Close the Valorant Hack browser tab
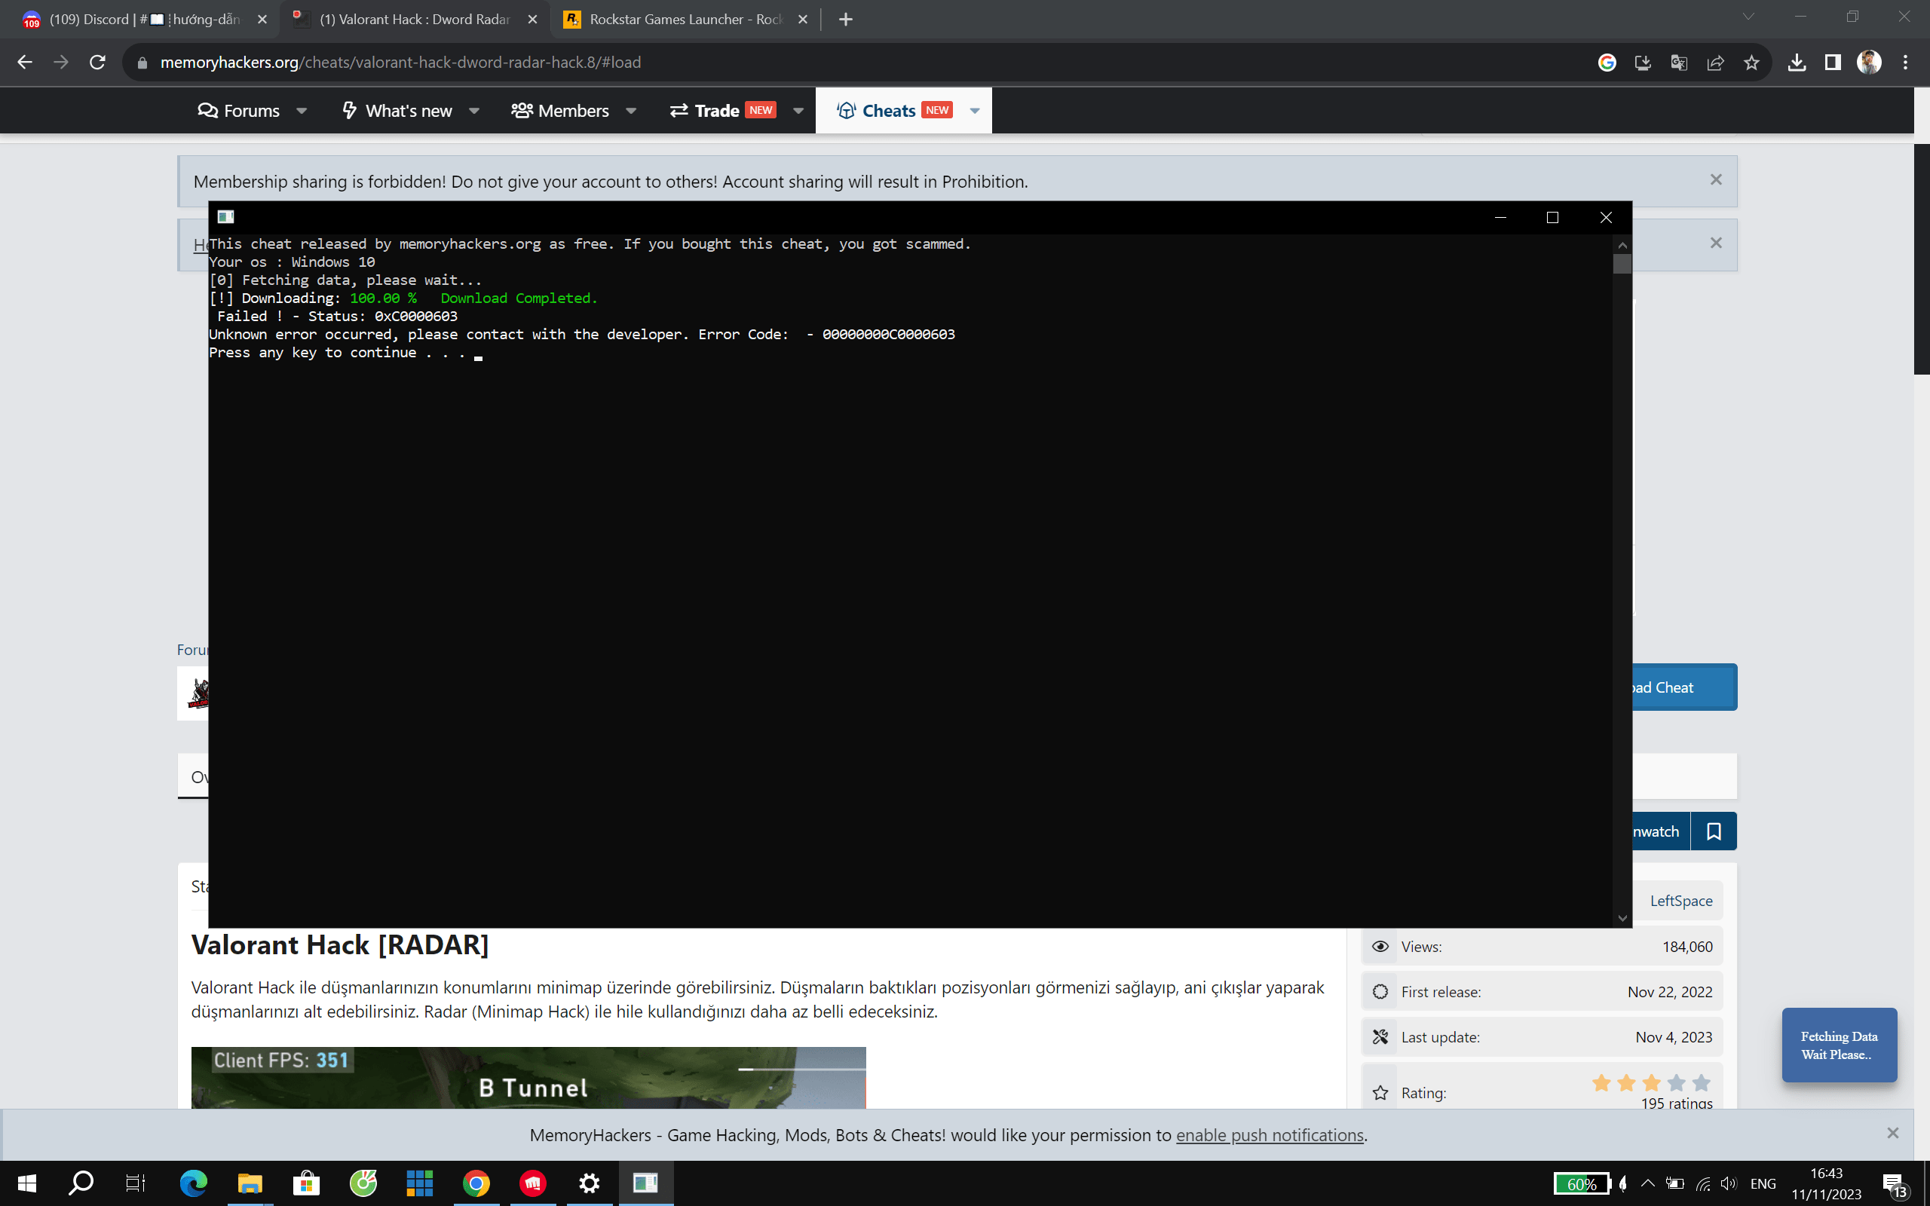The height and width of the screenshot is (1206, 1930). click(x=533, y=19)
